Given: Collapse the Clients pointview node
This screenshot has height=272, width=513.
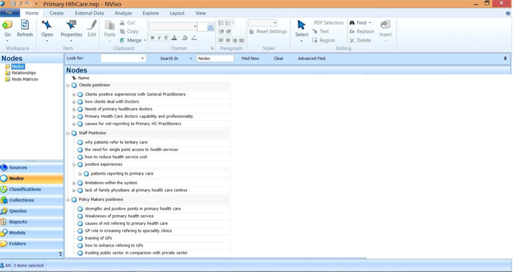Looking at the screenshot, I should click(68, 85).
